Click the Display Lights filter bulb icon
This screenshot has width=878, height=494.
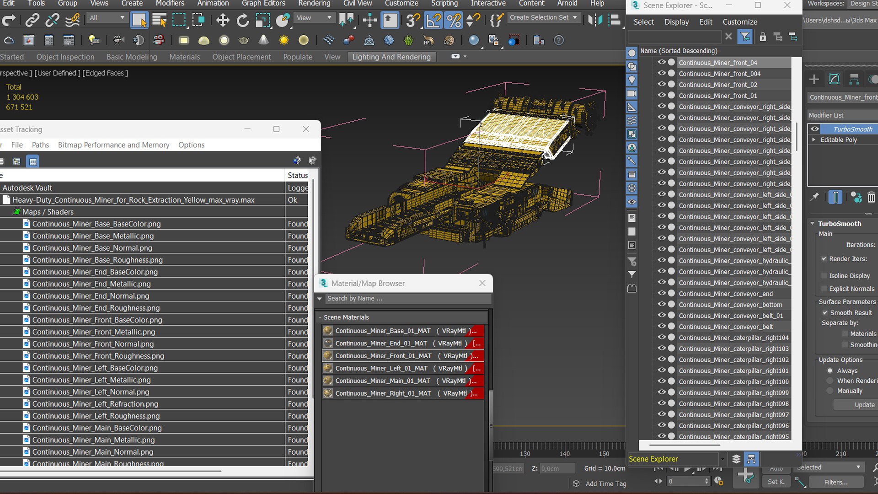[x=632, y=80]
